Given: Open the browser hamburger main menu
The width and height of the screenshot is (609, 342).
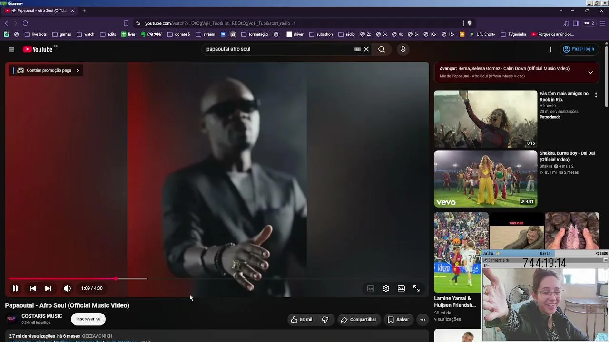Looking at the screenshot, I should tap(602, 23).
